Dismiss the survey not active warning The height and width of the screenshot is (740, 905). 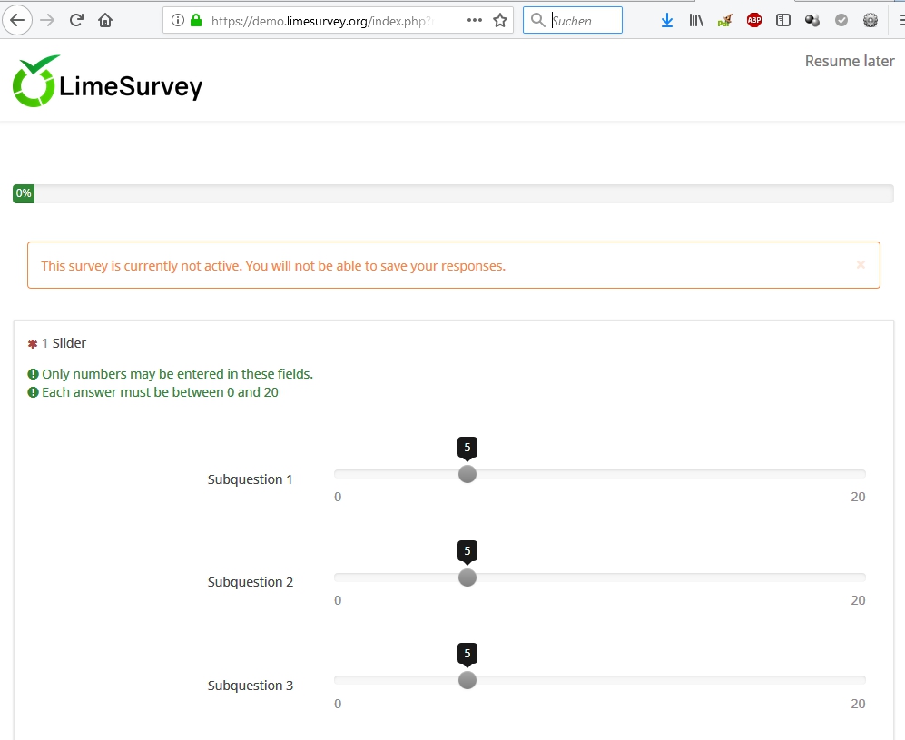click(x=861, y=264)
